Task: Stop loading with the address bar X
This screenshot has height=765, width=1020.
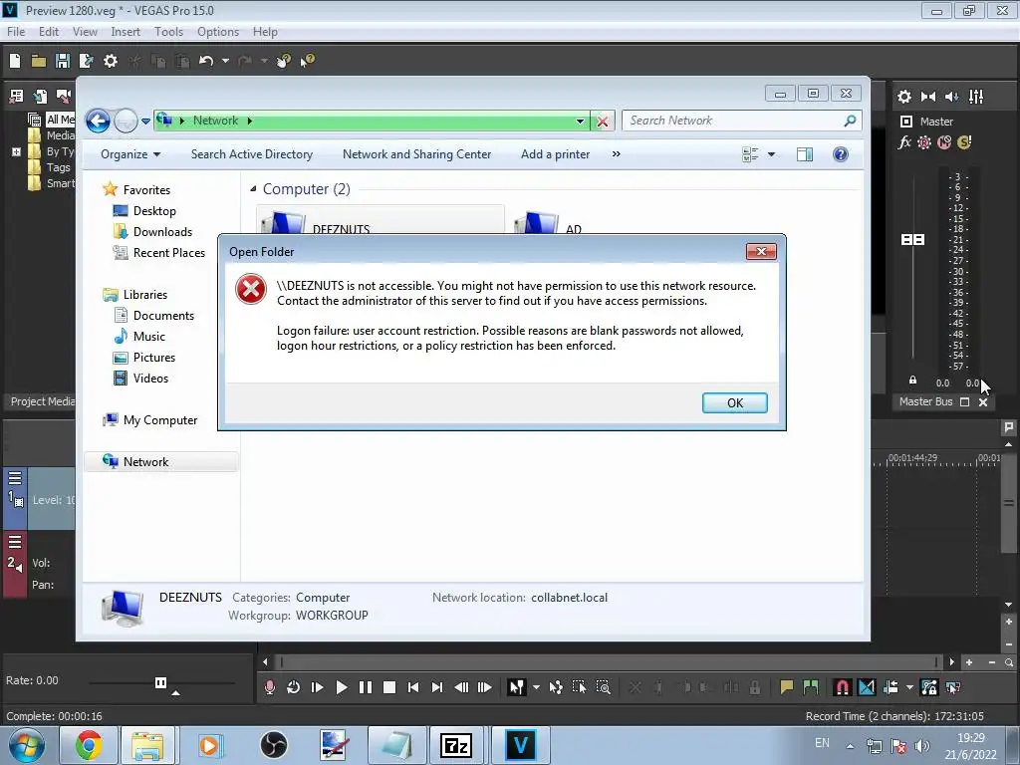Action: (x=603, y=121)
